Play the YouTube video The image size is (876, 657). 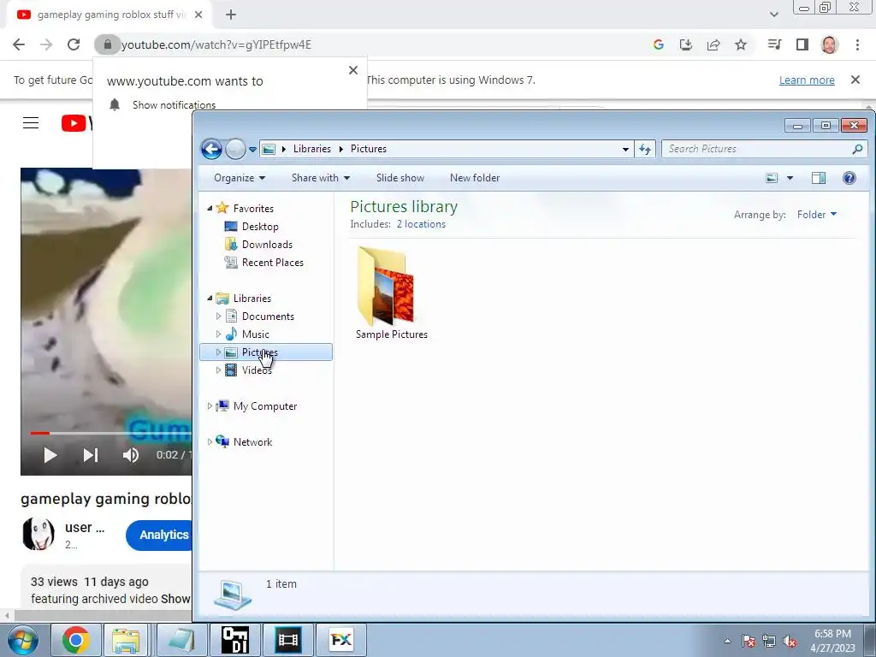[50, 455]
